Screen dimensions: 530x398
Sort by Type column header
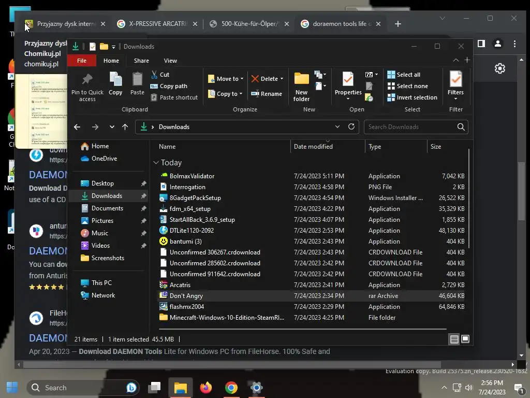click(x=396, y=147)
